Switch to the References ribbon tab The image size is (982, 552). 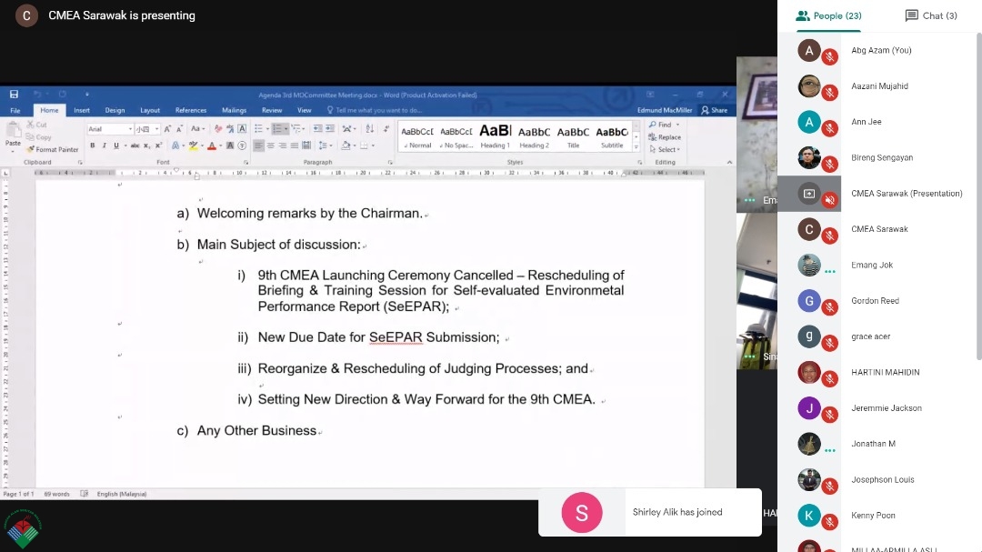191,110
